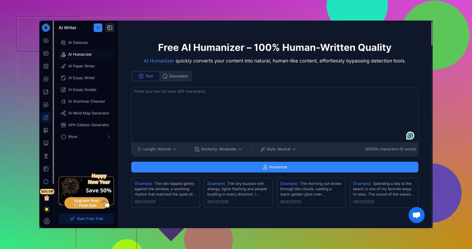
Task: Open the user account profile icon
Action: tap(46, 221)
